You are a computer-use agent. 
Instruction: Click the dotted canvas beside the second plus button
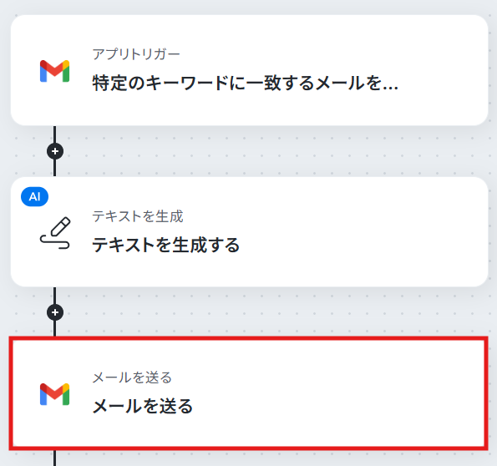point(254,312)
